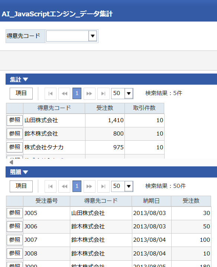Collapse the 集計 section header link
Viewport: 217px width, 267px height.
click(16, 79)
